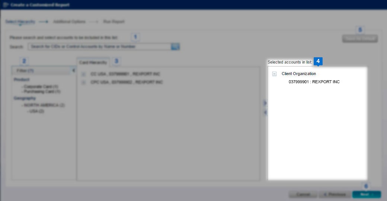The image size is (387, 201).
Task: Select the CPC USA REXPORT INC hierarchy entry
Action: 127,82
